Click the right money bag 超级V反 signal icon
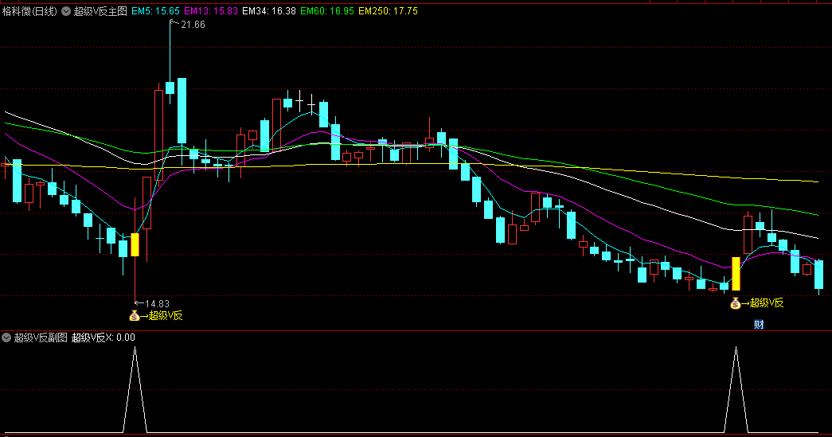The height and width of the screenshot is (437, 832). (736, 303)
